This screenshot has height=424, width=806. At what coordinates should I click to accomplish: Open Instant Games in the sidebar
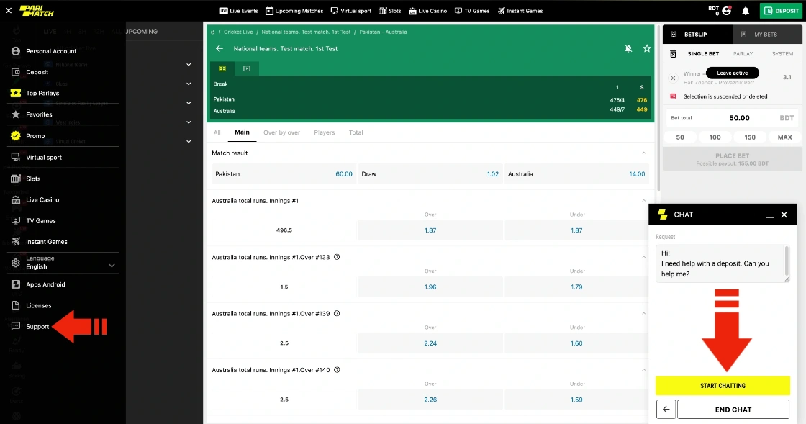point(47,242)
